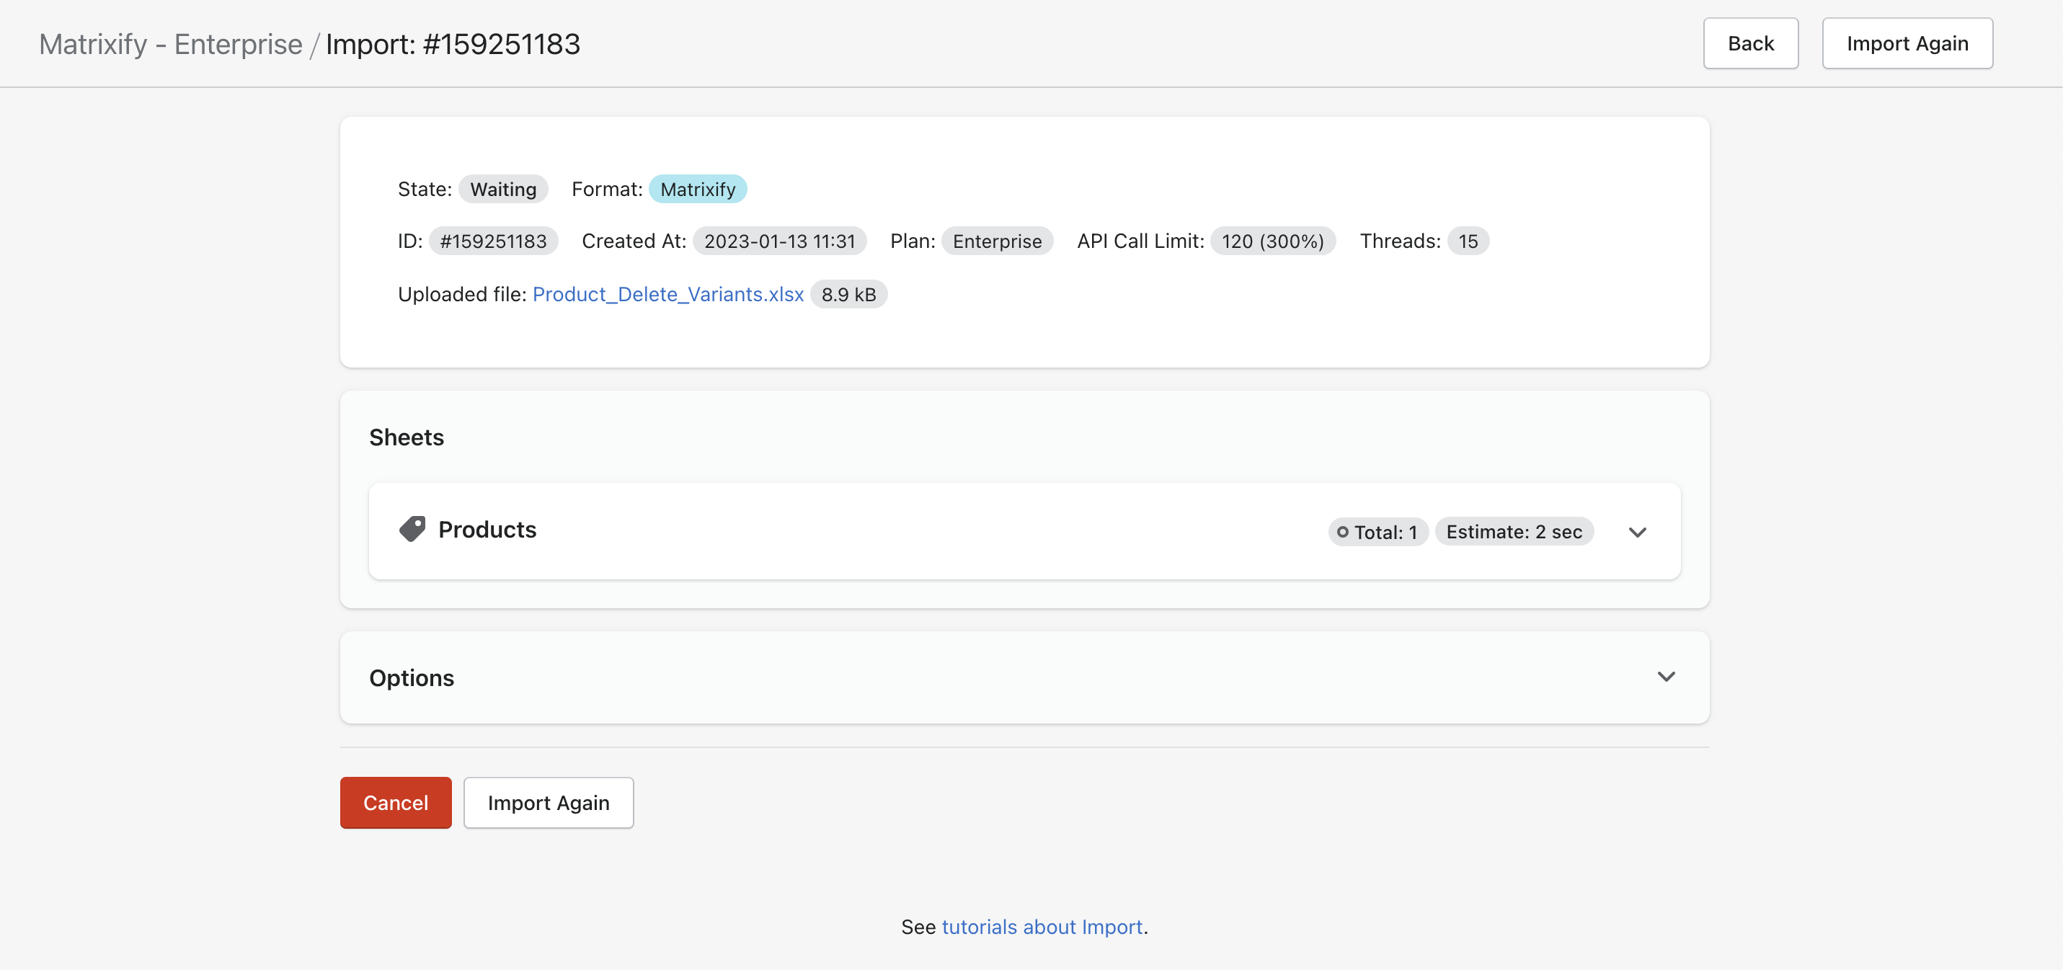The width and height of the screenshot is (2063, 970).
Task: Click the Options section heading
Action: tap(412, 677)
